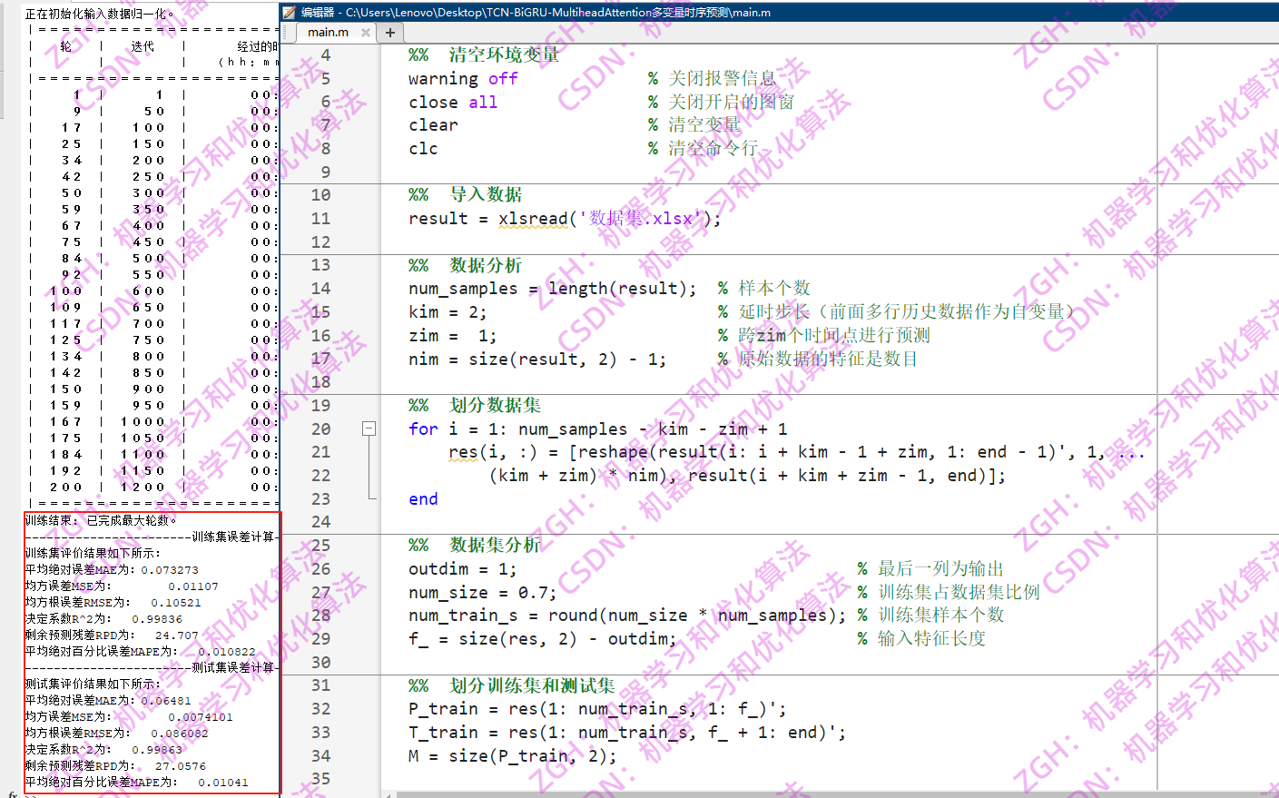Click '正在初始化输入数据归一化' message
This screenshot has height=798, width=1279.
[99, 14]
